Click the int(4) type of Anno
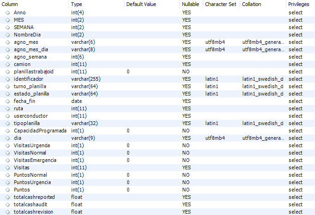 click(77, 12)
